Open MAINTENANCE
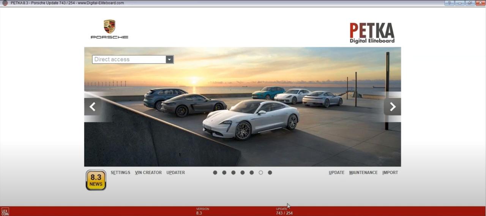Viewport: 486px width, 216px height. [x=363, y=172]
